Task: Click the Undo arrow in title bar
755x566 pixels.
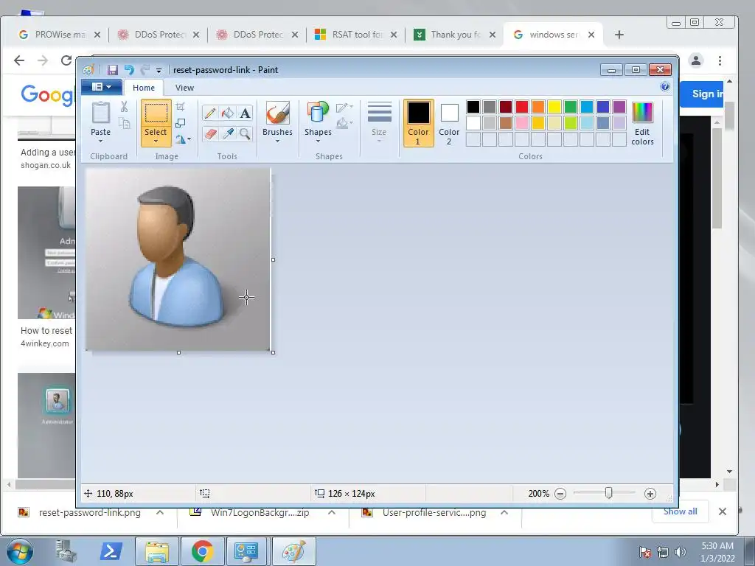Action: [129, 70]
